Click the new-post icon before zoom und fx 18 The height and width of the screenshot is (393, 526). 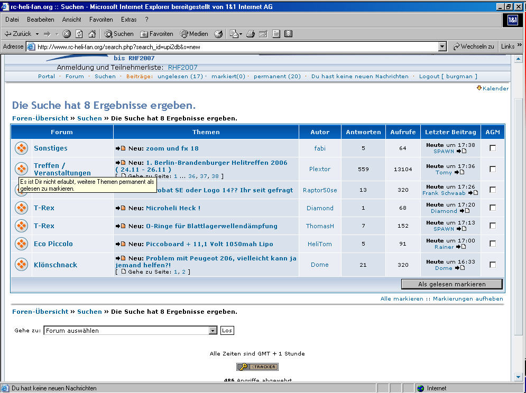coord(121,148)
